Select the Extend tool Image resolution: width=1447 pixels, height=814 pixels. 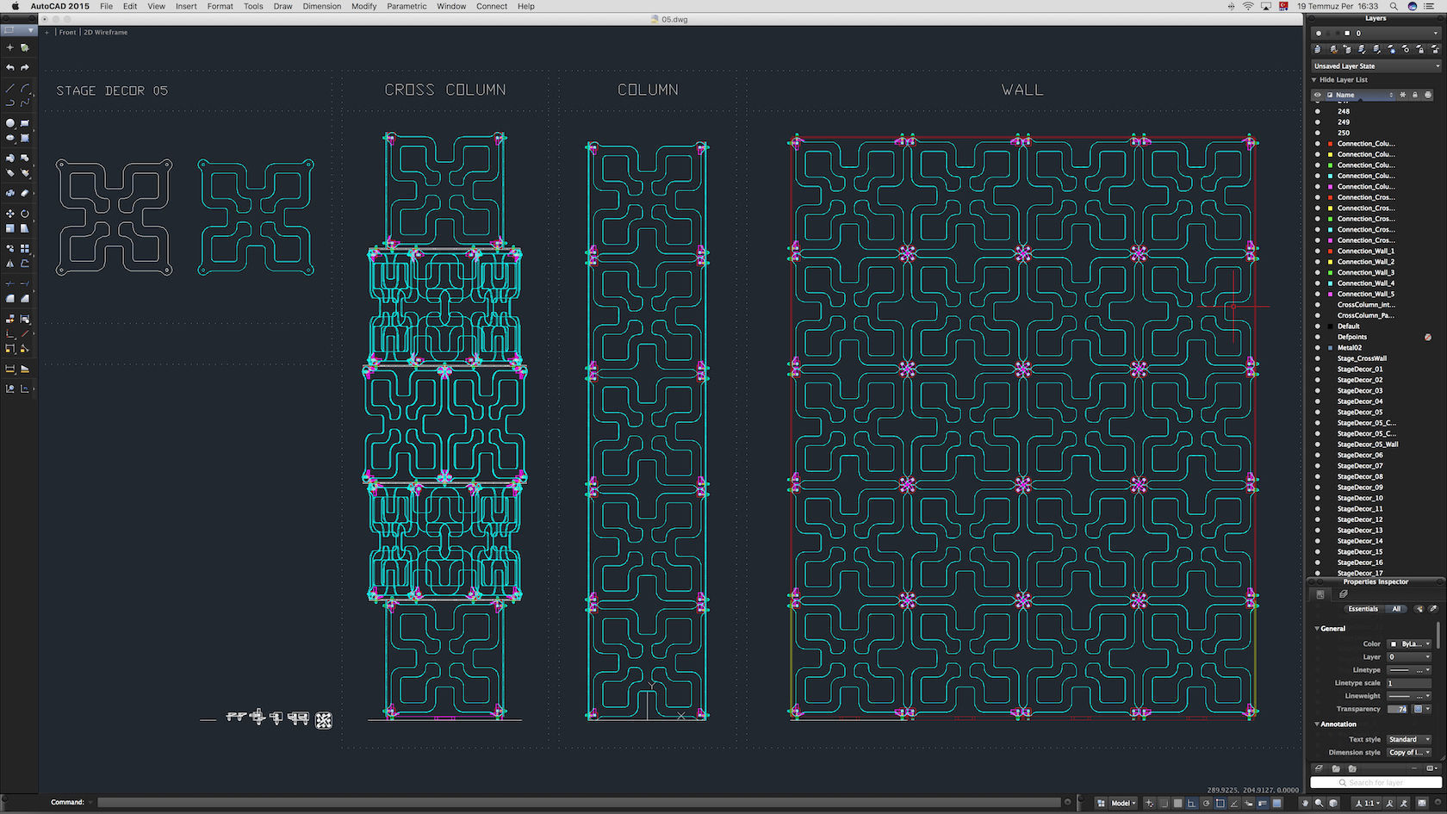click(x=25, y=283)
